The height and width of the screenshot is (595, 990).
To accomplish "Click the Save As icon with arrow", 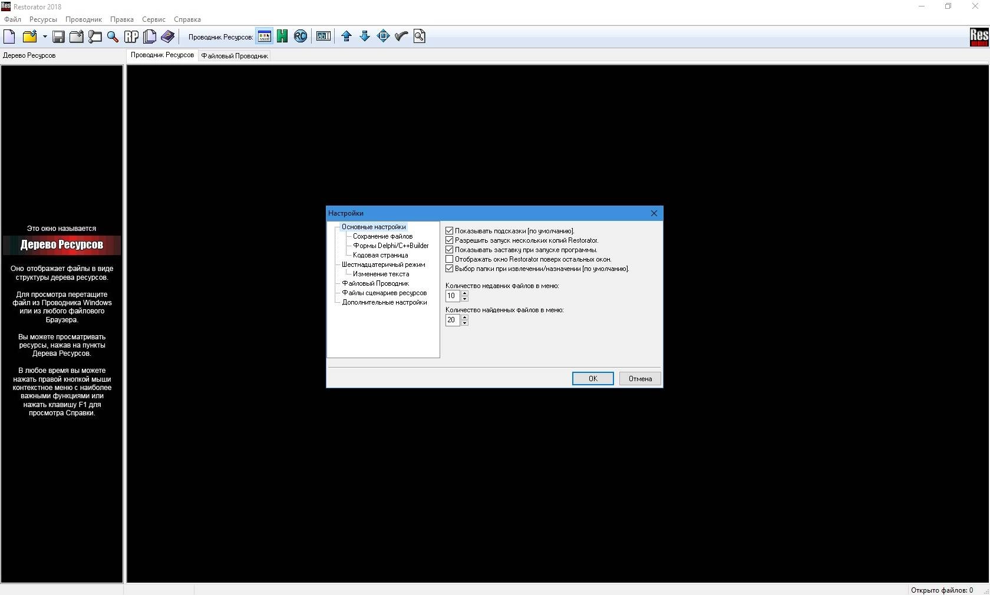I will [x=77, y=37].
